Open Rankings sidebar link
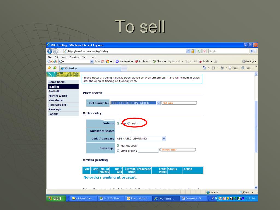Image resolution: width=280 pixels, height=210 pixels. coord(63,109)
